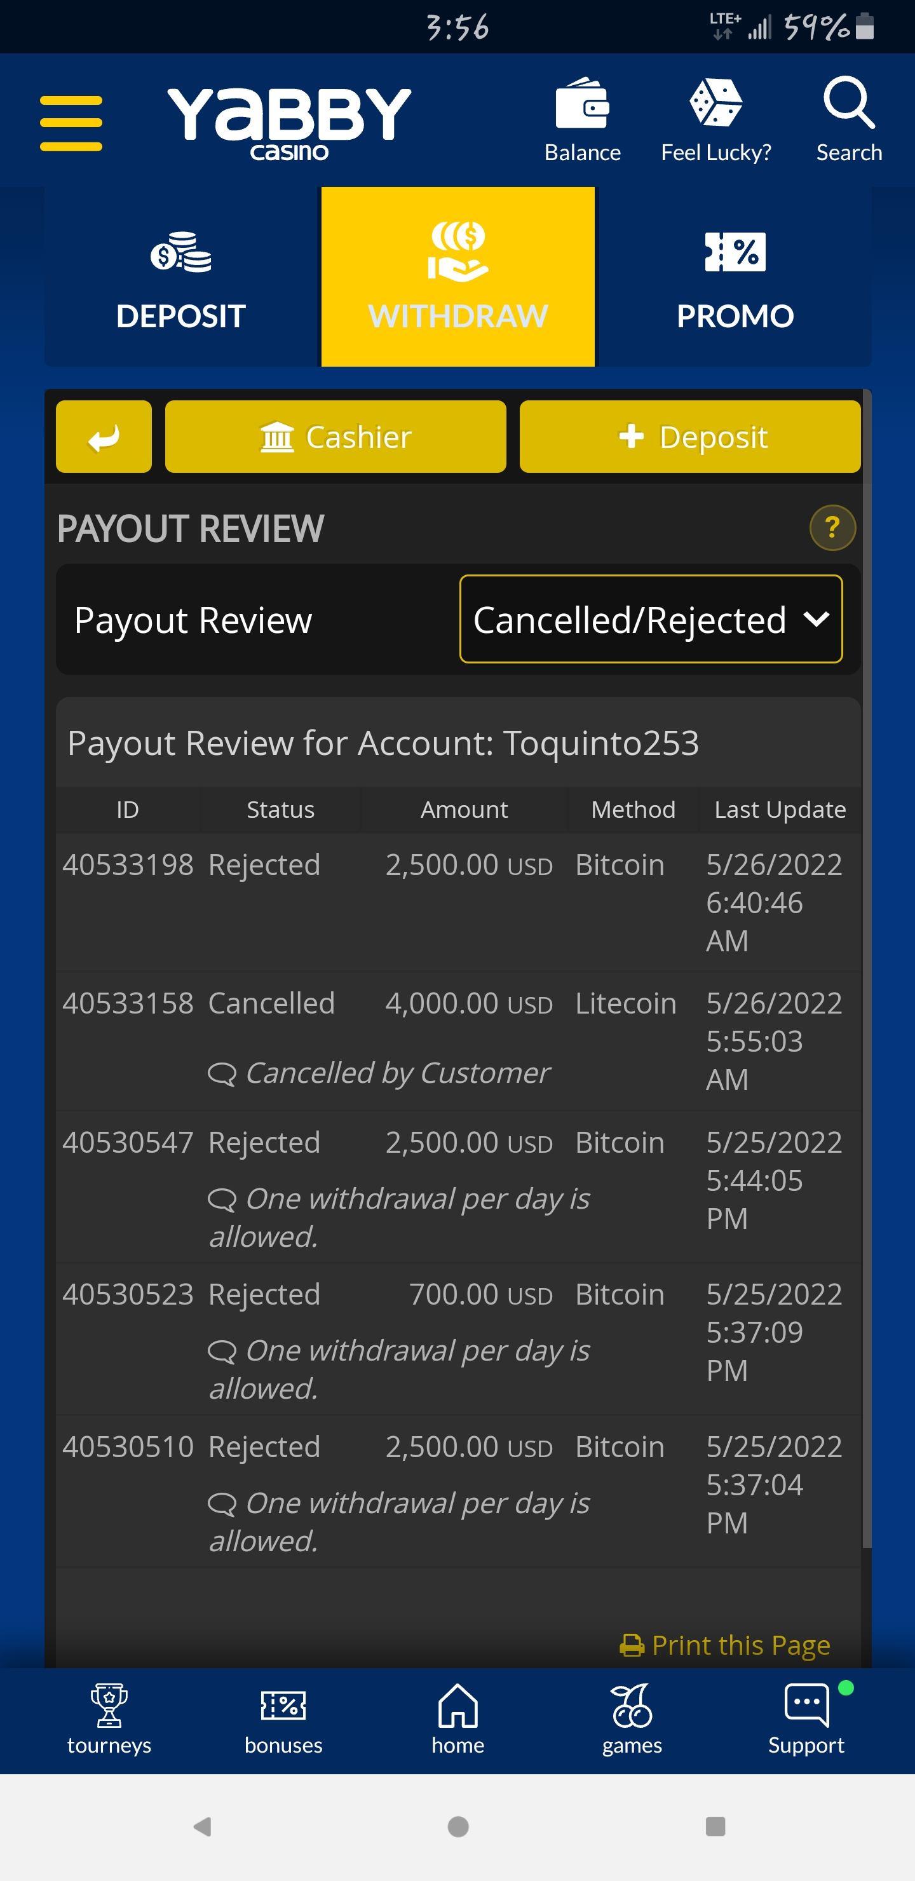This screenshot has width=915, height=1881.
Task: Open Support chat
Action: coord(806,1706)
